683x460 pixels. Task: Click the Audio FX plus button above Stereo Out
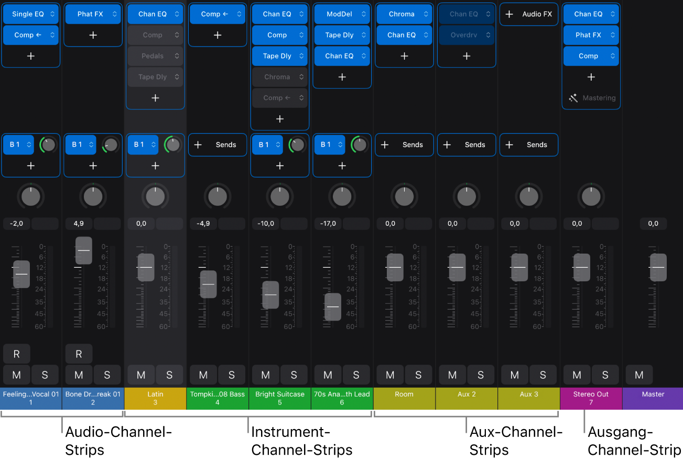coord(528,14)
